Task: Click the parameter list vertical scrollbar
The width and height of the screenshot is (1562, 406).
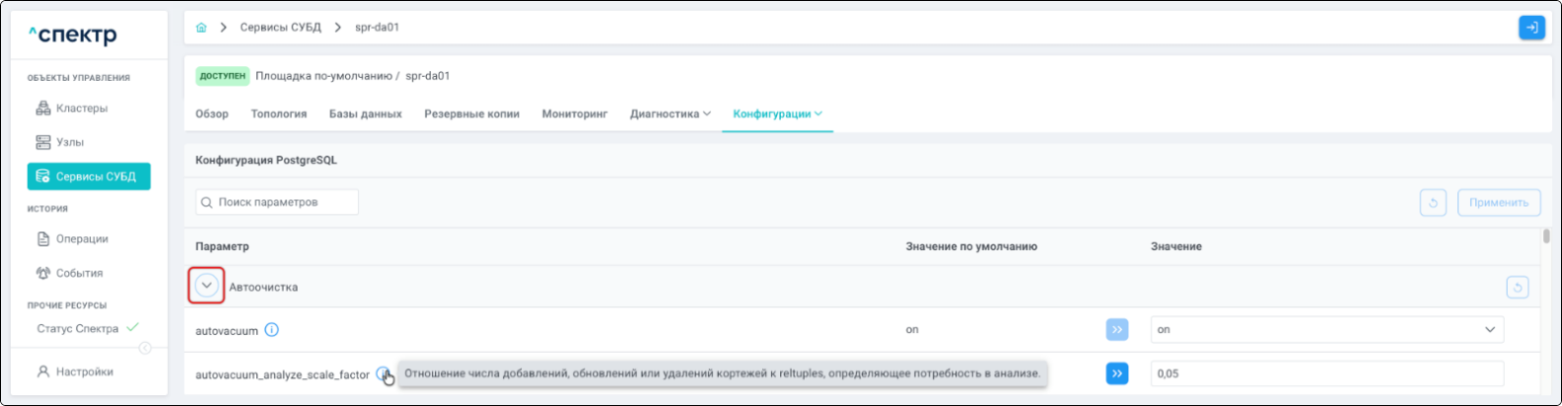Action: 1546,237
